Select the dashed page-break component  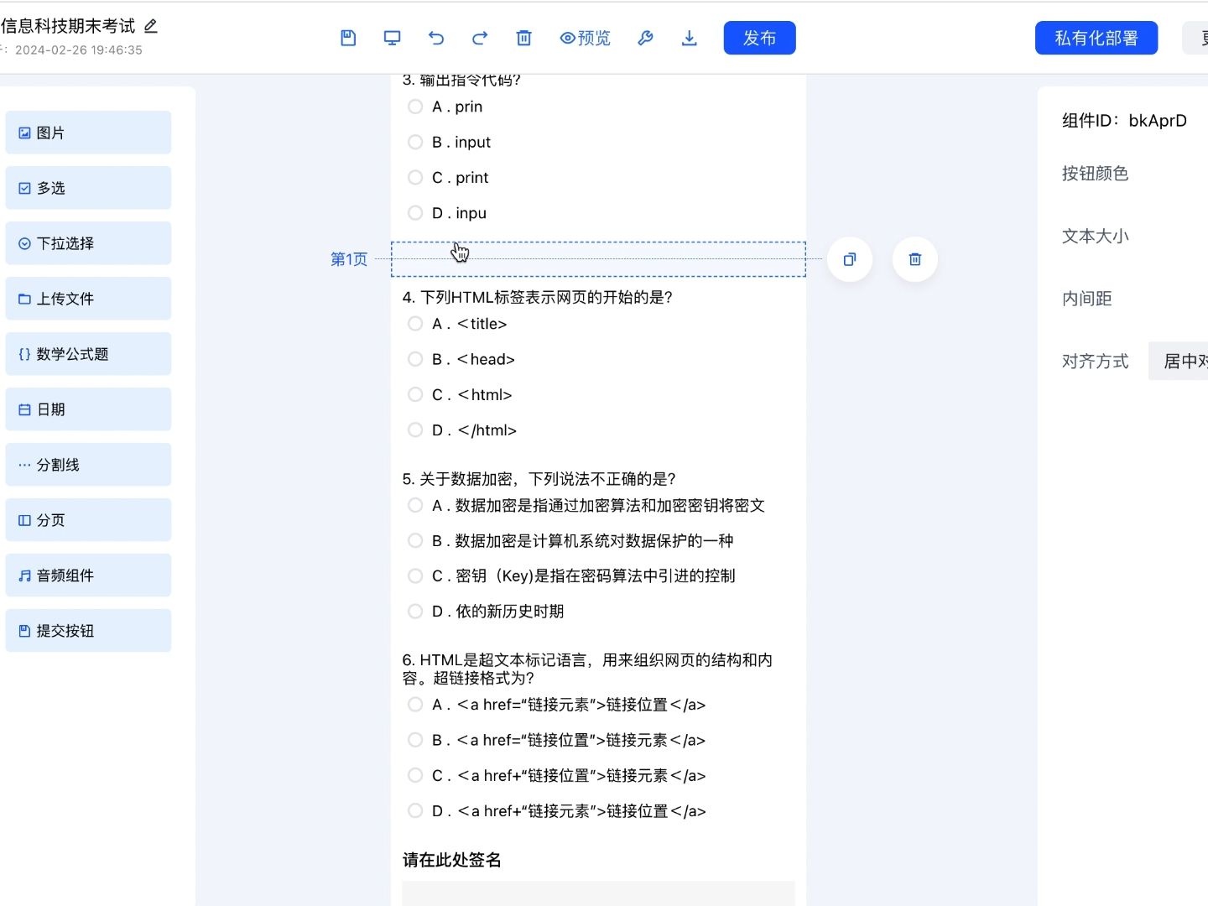(x=598, y=259)
